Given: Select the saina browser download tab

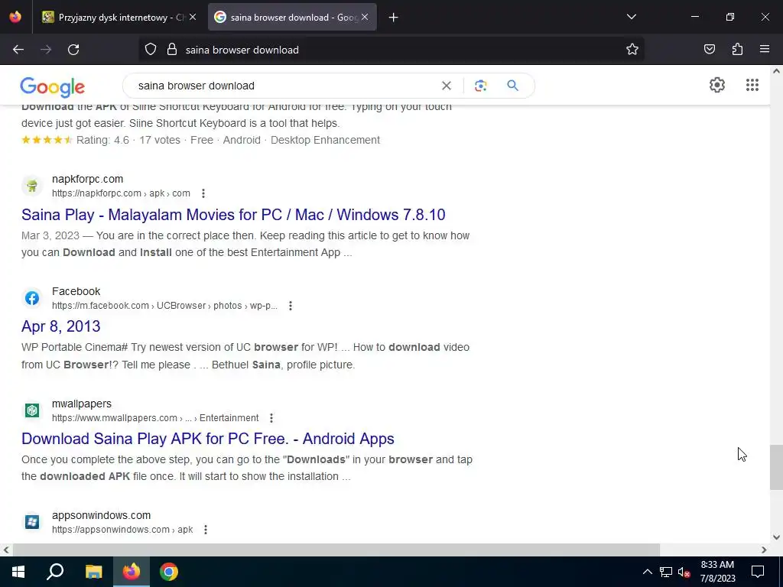Looking at the screenshot, I should click(x=292, y=18).
